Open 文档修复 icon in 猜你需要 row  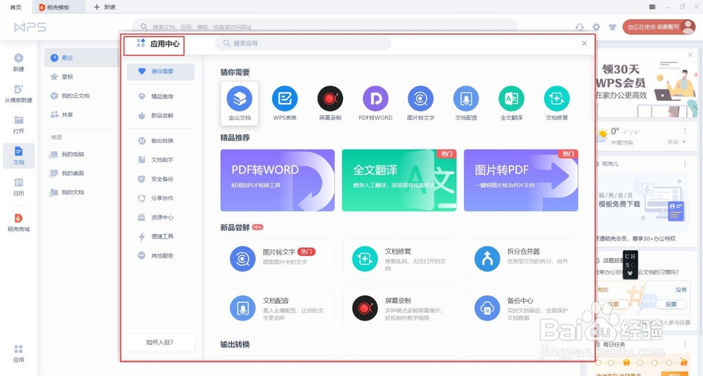(556, 103)
